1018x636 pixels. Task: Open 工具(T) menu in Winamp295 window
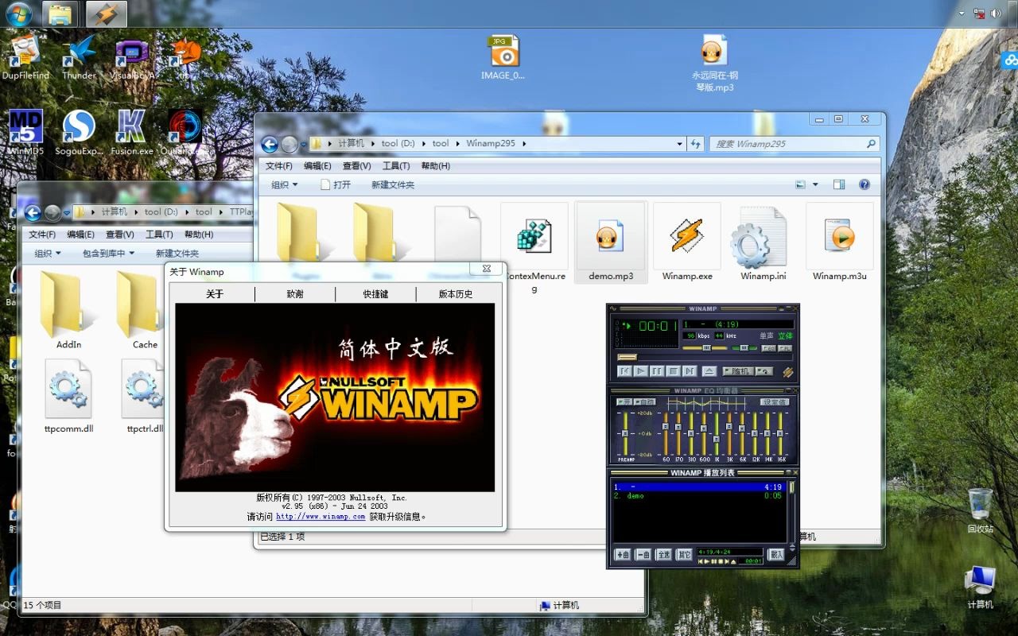395,166
